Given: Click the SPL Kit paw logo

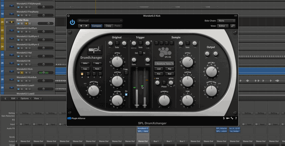Looking at the screenshot, I should [x=165, y=52].
